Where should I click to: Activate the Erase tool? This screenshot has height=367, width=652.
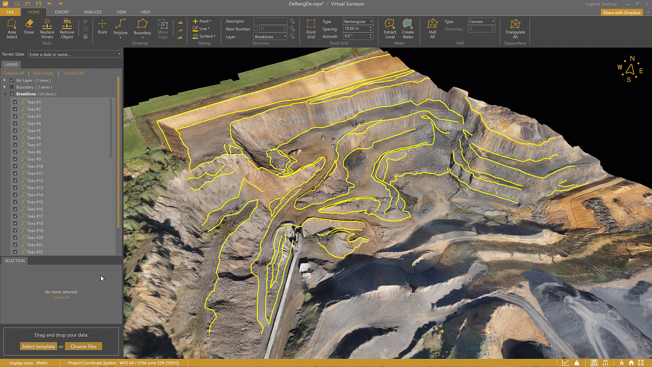29,27
